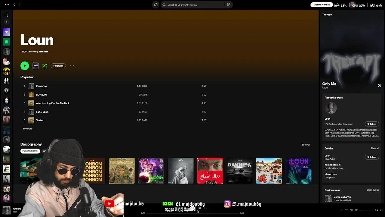
Task: Open the grey white-figure album cover
Action: 180,171
